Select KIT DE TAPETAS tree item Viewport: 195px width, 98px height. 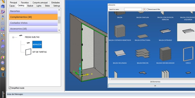point(40,52)
